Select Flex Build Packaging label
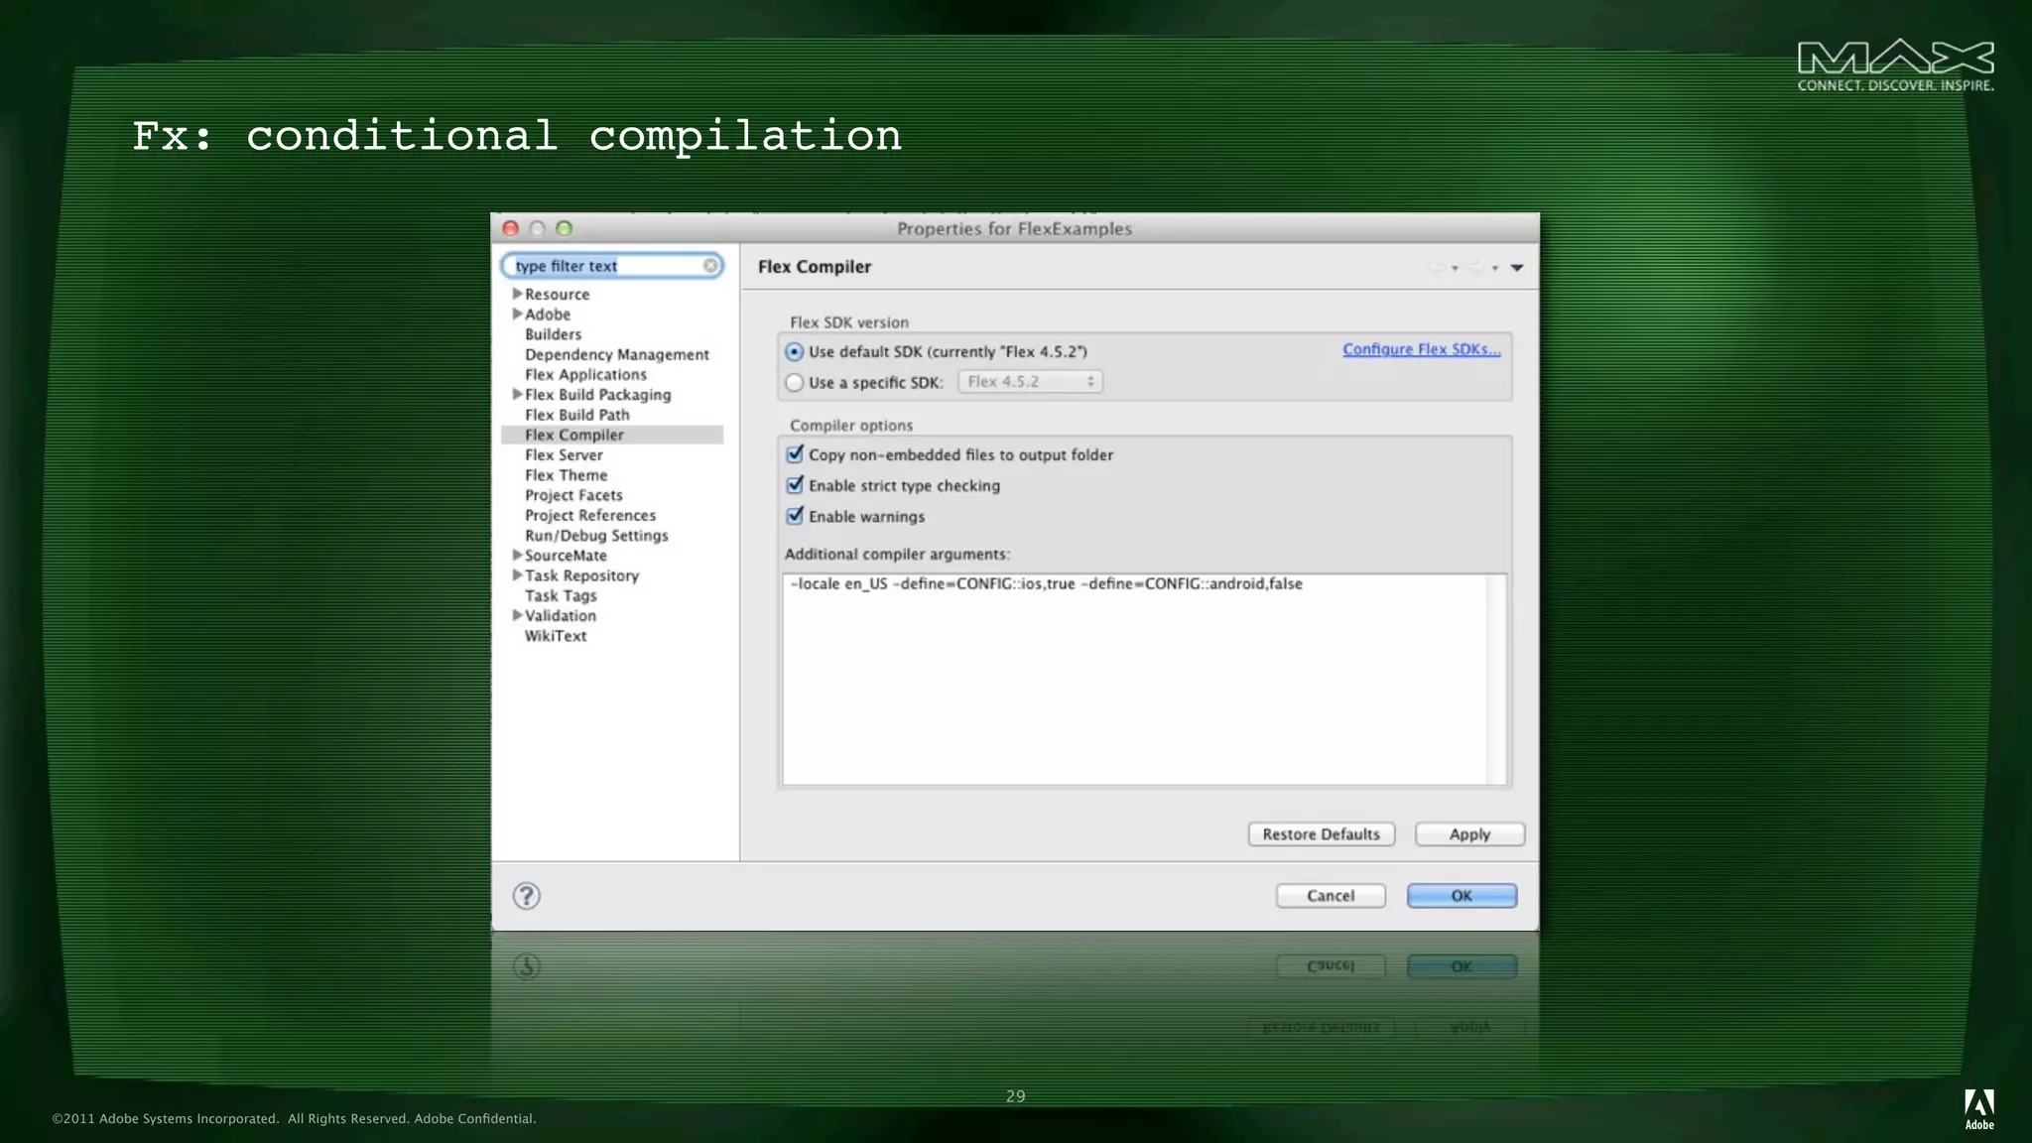This screenshot has width=2032, height=1143. (x=598, y=394)
